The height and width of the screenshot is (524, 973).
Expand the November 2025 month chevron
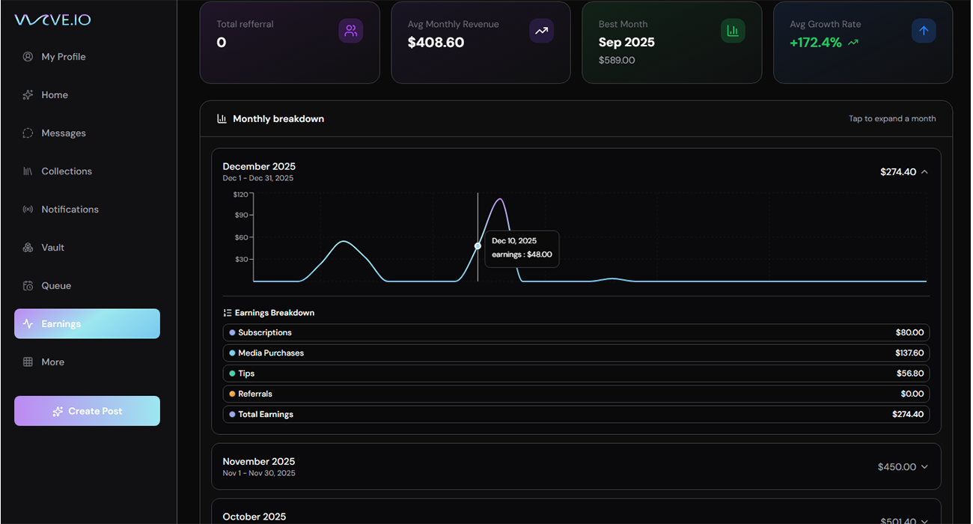924,467
